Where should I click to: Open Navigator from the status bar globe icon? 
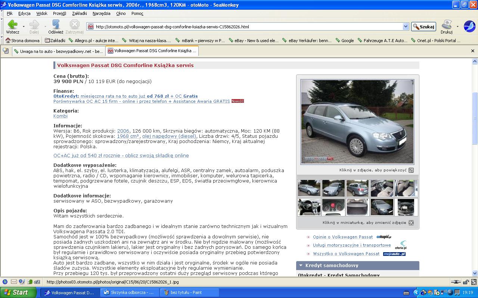5,282
